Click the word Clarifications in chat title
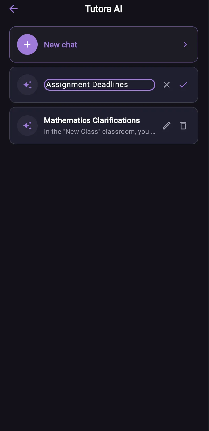Viewport: 209px width, 431px height. pyautogui.click(x=116, y=120)
